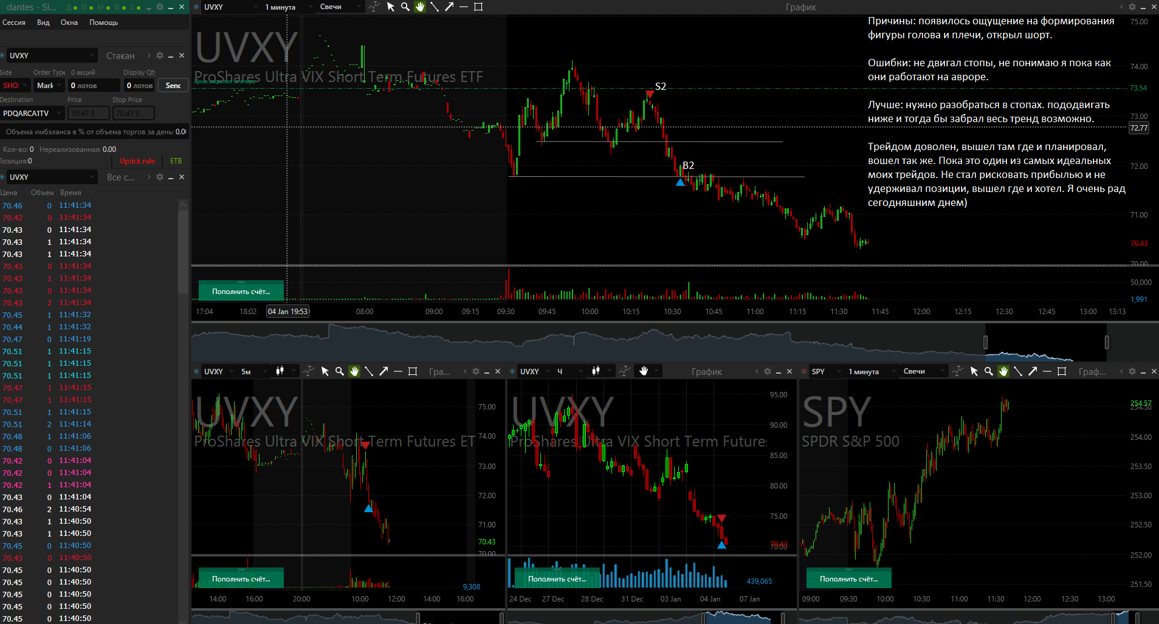Open the Окна menu
Viewport: 1159px width, 624px height.
tap(69, 22)
